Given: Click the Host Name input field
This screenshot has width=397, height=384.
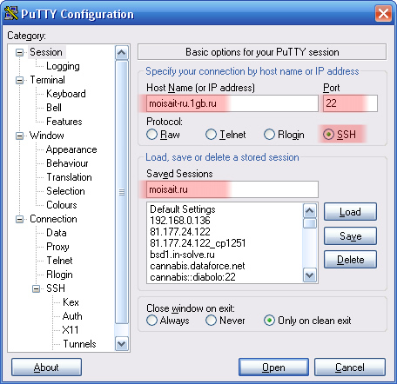Looking at the screenshot, I should pos(232,103).
